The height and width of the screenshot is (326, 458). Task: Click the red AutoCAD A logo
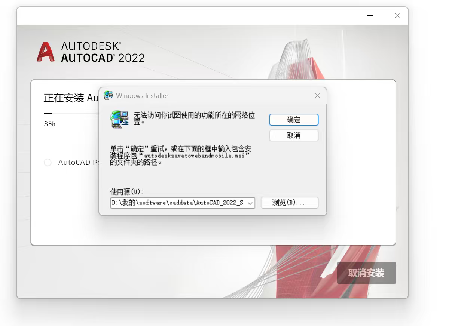[46, 52]
